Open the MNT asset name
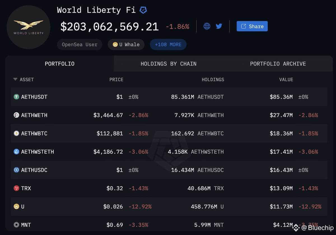 point(26,225)
